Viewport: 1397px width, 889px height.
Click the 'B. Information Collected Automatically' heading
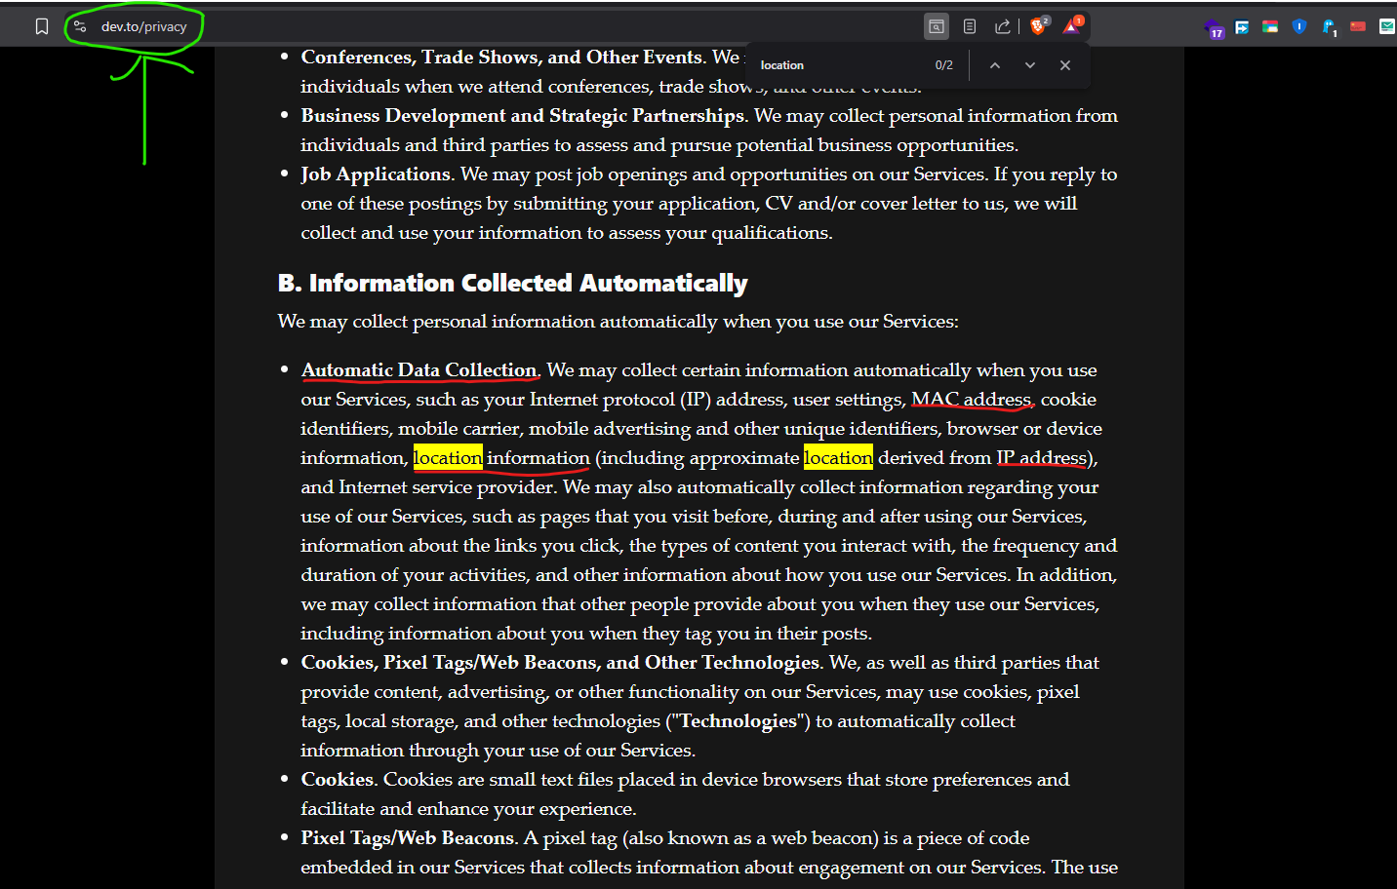(512, 284)
